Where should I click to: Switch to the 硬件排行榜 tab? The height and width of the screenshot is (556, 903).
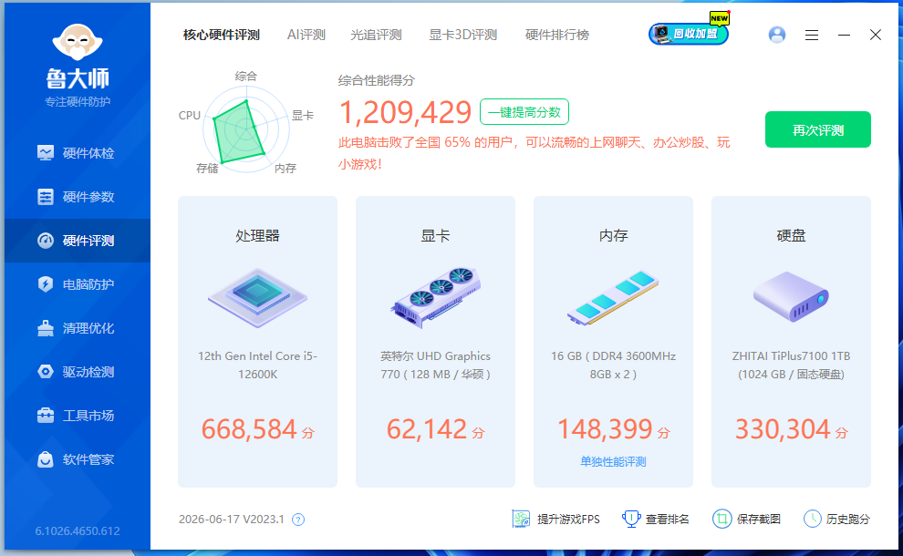(557, 36)
